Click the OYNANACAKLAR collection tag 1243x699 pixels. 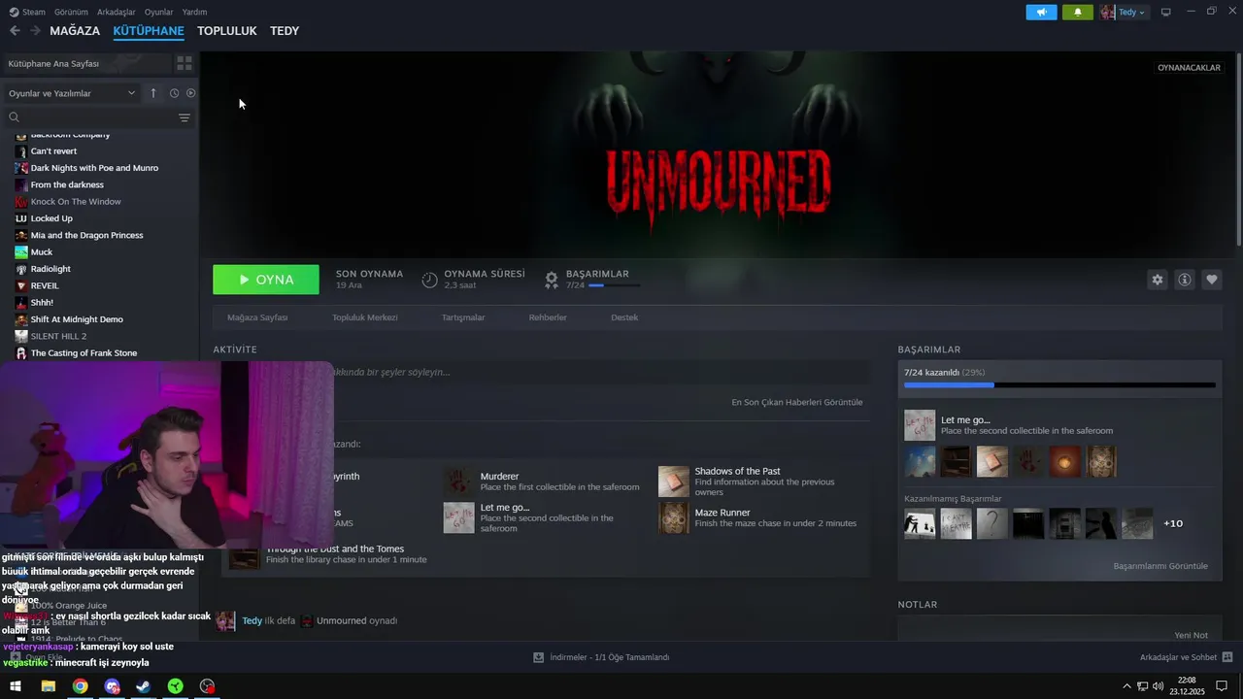pos(1189,68)
